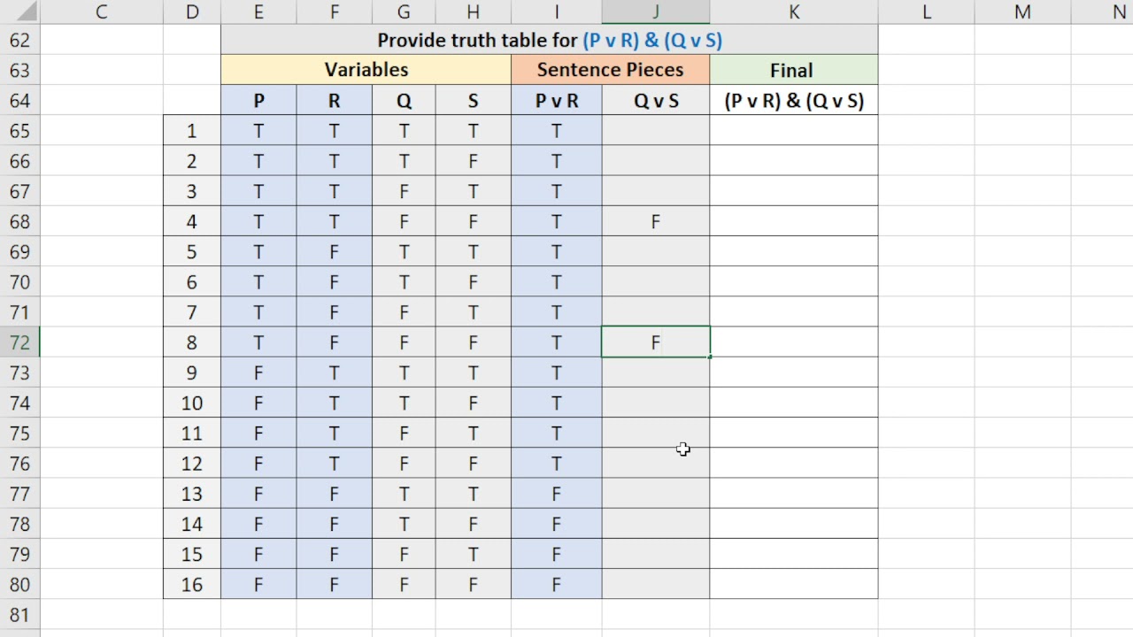Select the column M header

tap(1022, 12)
